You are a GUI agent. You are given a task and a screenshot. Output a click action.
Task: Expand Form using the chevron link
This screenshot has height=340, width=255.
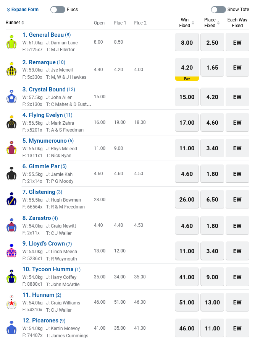click(x=23, y=10)
